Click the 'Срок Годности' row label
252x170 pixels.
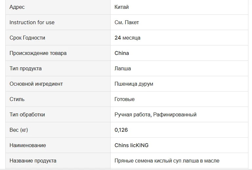click(27, 38)
